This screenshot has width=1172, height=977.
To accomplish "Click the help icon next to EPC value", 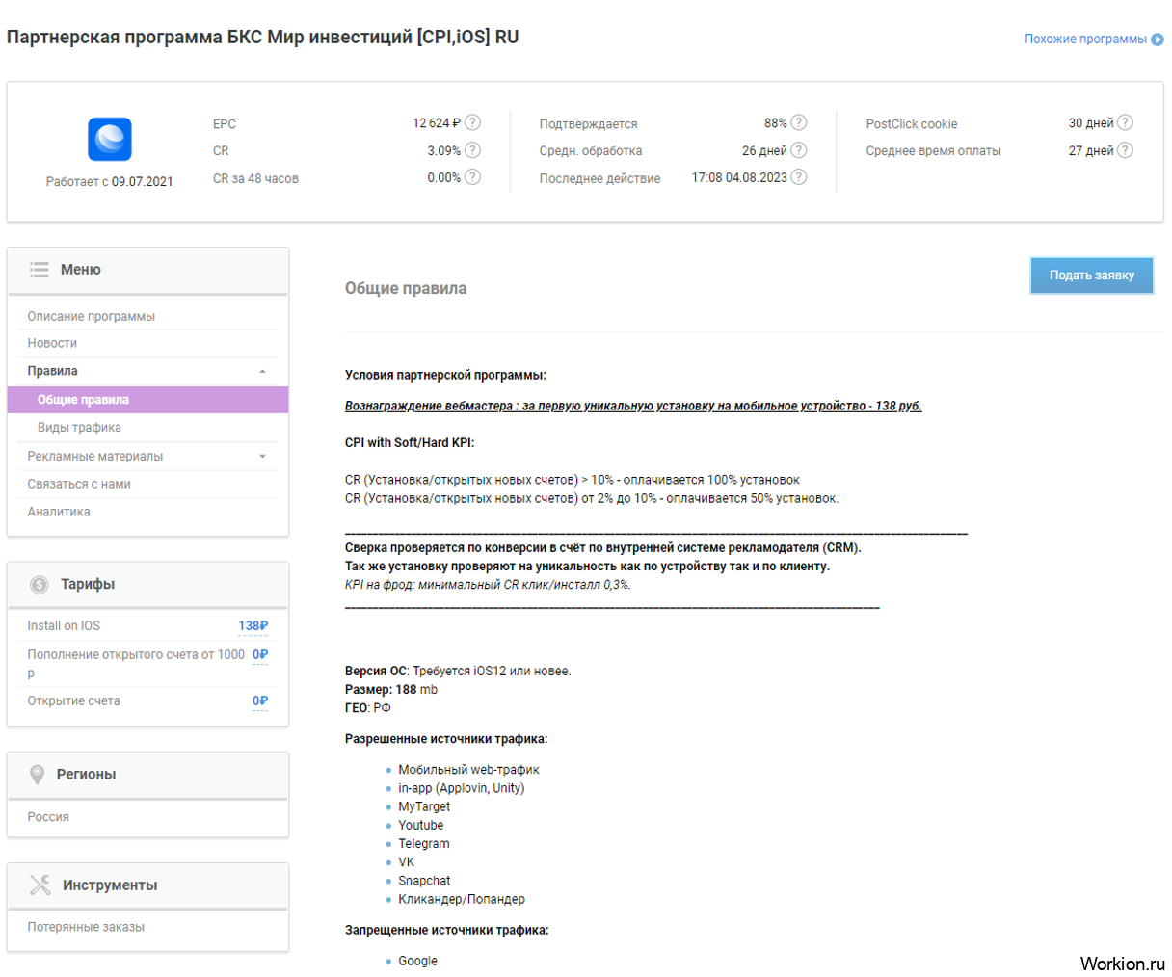I will pyautogui.click(x=472, y=122).
